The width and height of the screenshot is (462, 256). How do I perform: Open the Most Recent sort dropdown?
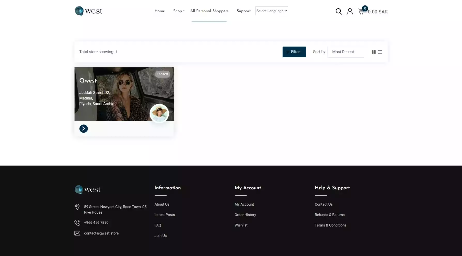click(x=345, y=52)
